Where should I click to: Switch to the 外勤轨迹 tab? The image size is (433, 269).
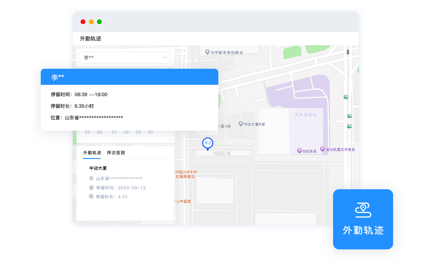92,153
